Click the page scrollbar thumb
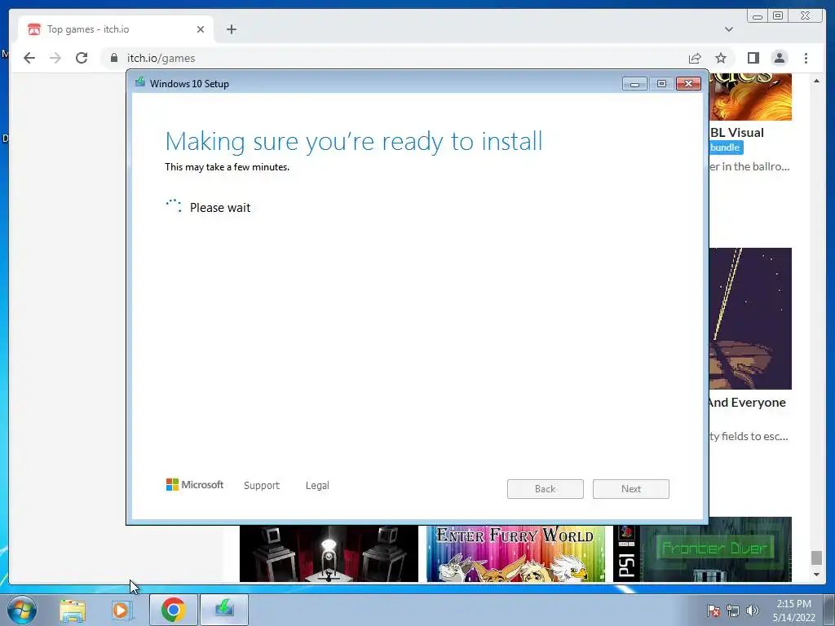835x626 pixels. 816,558
